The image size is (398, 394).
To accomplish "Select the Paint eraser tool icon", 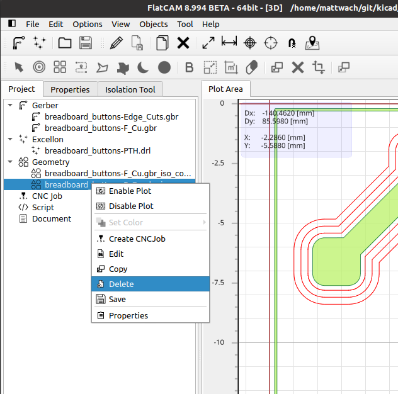I will click(251, 67).
